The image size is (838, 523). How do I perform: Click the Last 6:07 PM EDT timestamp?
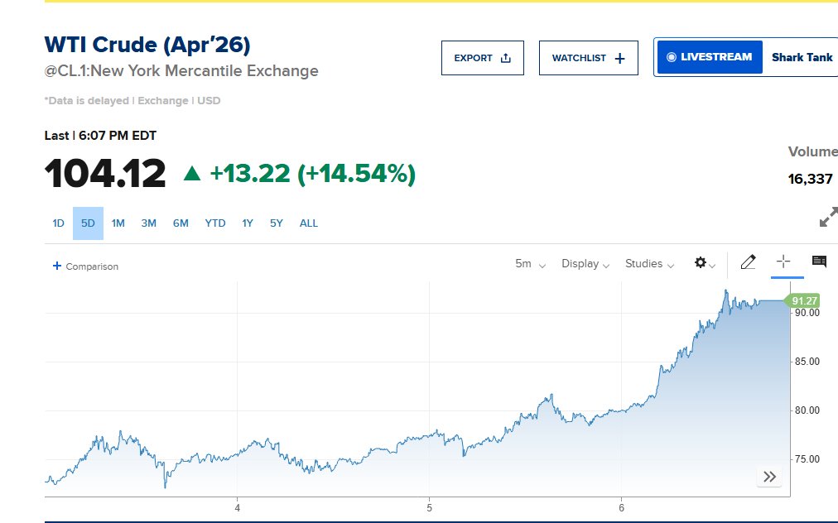coord(100,136)
